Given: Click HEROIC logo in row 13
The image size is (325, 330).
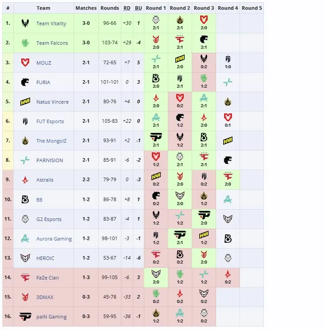Looking at the screenshot, I should (x=25, y=258).
